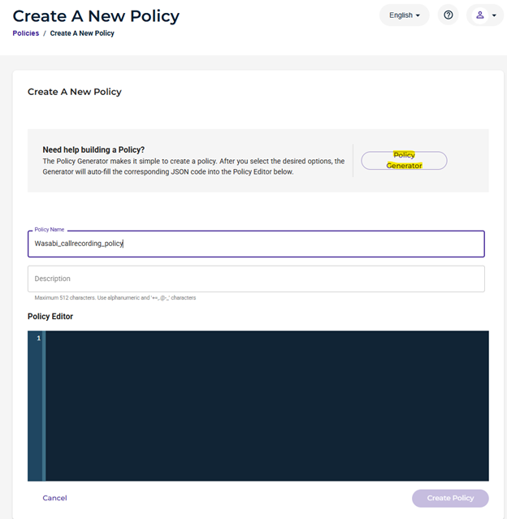507x519 pixels.
Task: Click the caret beside English
Action: point(418,15)
